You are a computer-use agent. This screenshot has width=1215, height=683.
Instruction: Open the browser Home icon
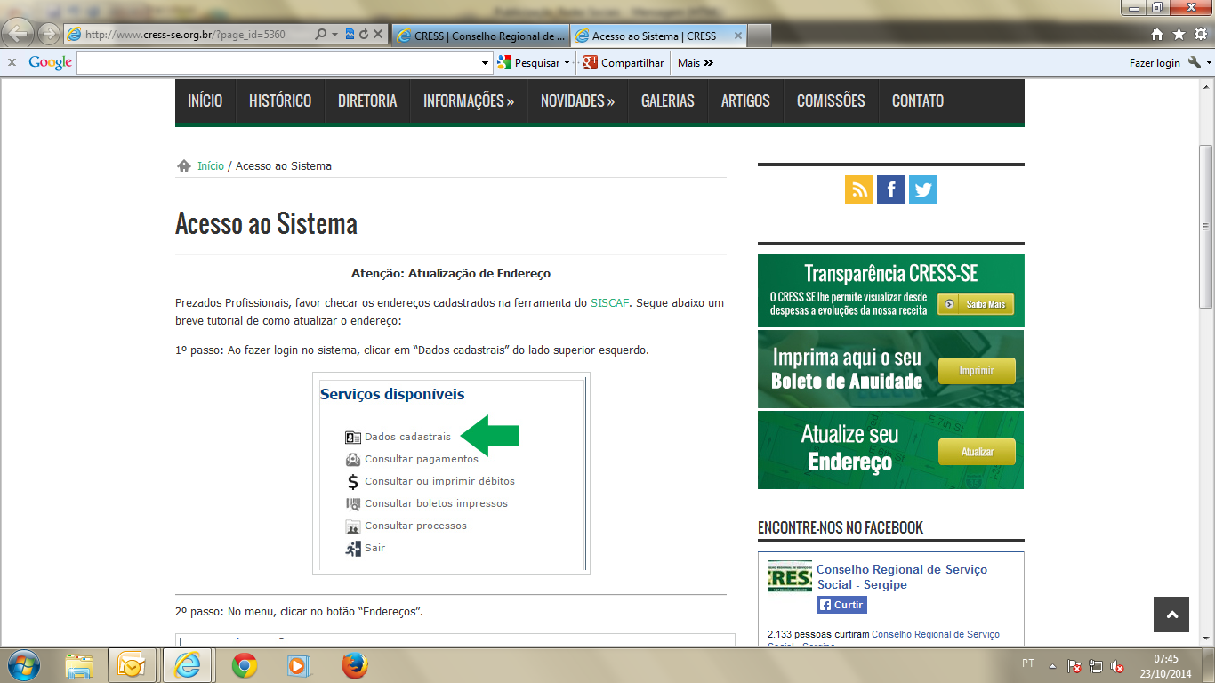1157,35
